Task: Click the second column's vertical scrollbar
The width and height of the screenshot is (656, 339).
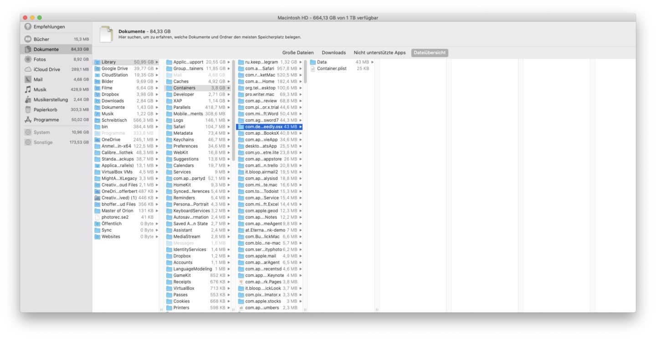Action: 234,109
